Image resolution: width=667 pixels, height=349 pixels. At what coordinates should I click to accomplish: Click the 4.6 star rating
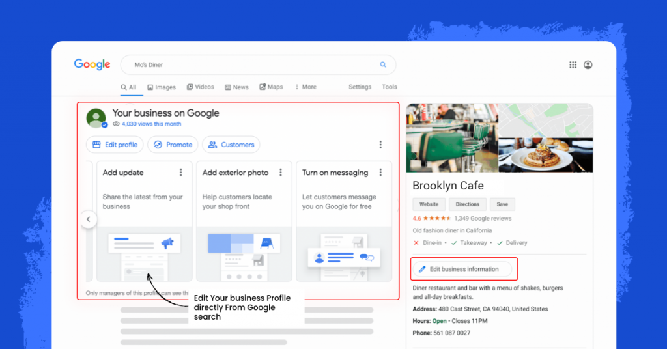(432, 219)
